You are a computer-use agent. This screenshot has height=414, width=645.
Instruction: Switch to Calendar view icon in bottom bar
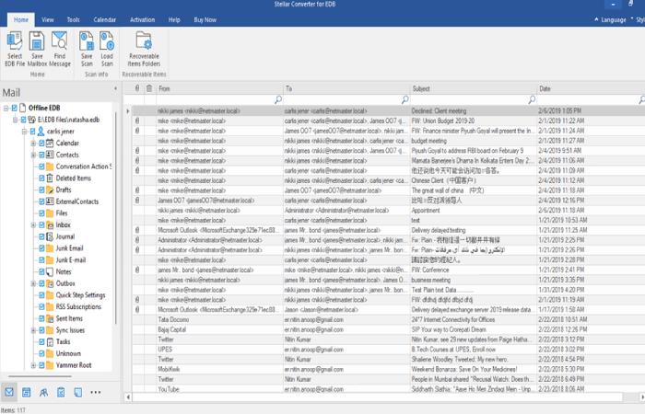coord(27,392)
